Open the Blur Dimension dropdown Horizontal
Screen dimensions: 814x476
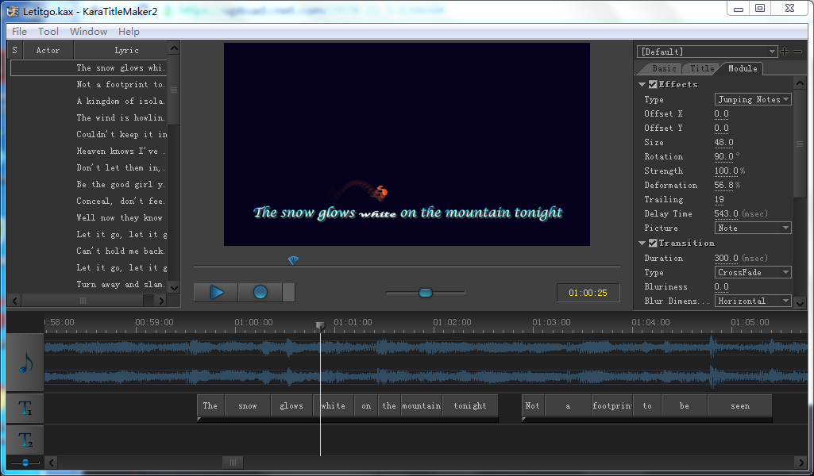(x=753, y=301)
